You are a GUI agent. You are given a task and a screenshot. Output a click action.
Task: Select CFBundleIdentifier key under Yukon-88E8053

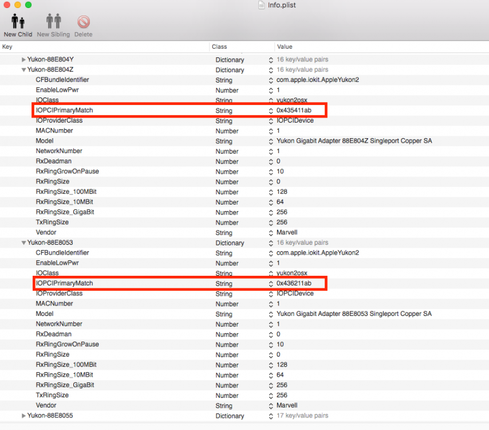click(62, 253)
